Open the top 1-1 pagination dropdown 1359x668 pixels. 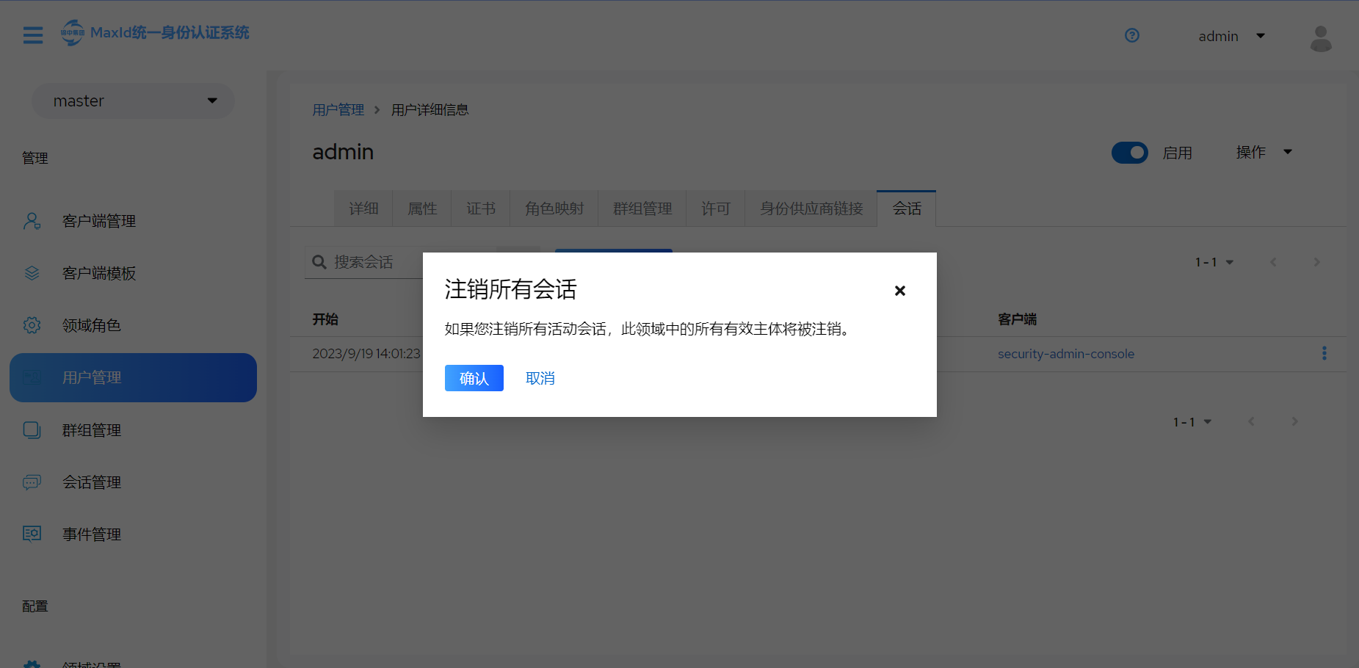point(1214,262)
